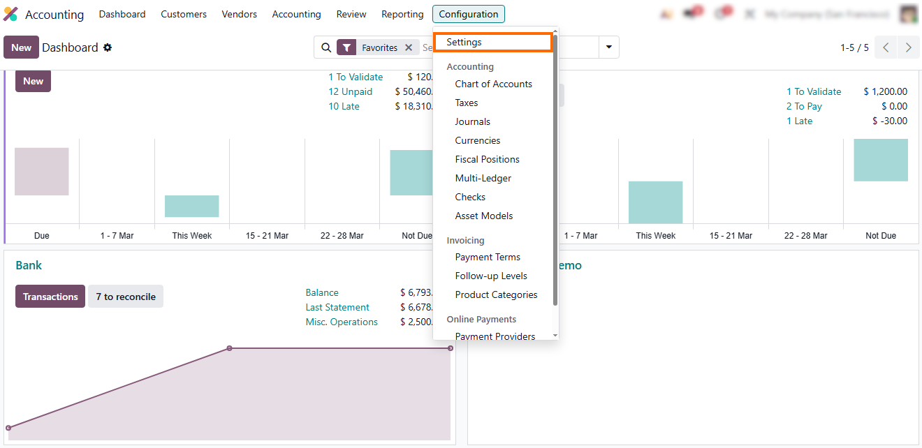Open the Reporting top menu
This screenshot has width=922, height=448.
(402, 14)
